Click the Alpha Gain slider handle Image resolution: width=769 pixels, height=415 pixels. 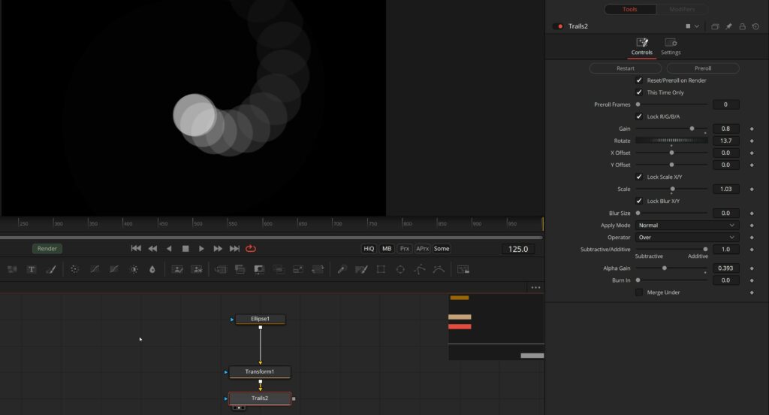[x=665, y=268]
